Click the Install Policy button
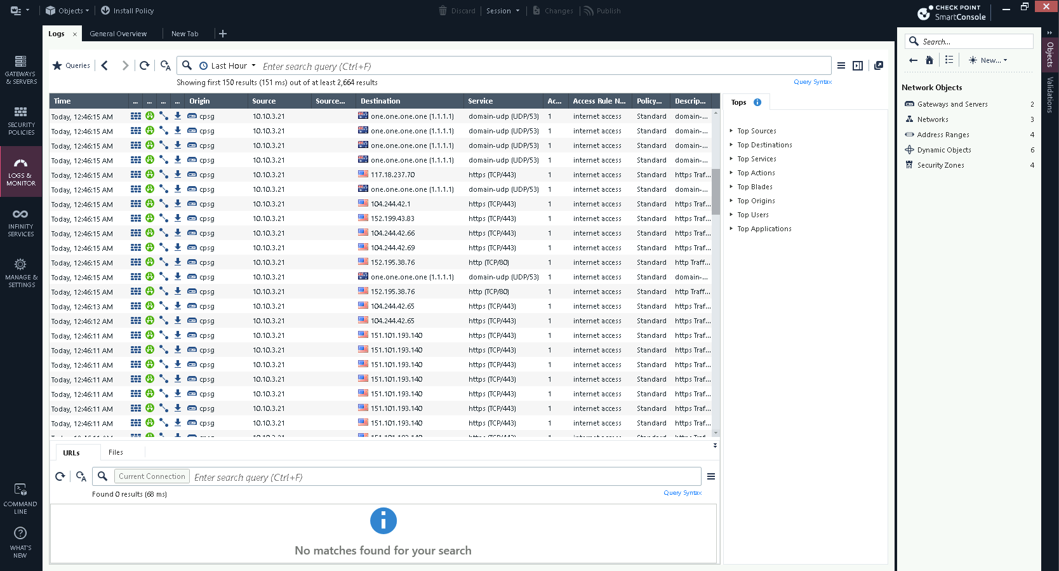The height and width of the screenshot is (571, 1059). [128, 11]
